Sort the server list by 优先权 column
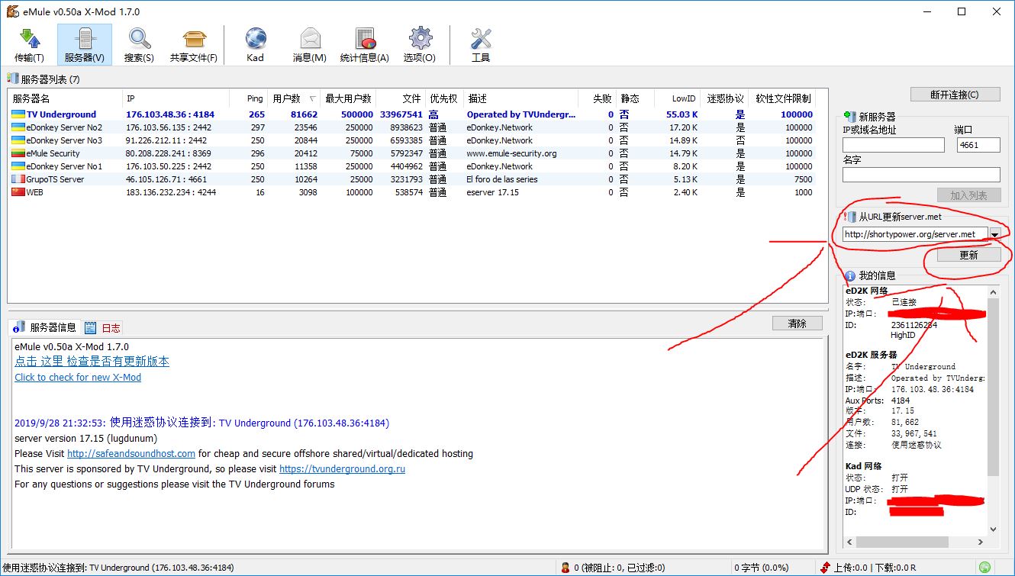 click(445, 98)
